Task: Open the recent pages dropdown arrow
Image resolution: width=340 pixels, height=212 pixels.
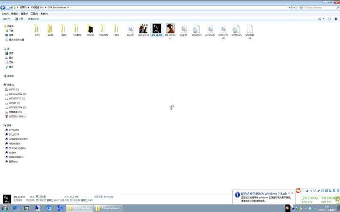Action: point(11,8)
